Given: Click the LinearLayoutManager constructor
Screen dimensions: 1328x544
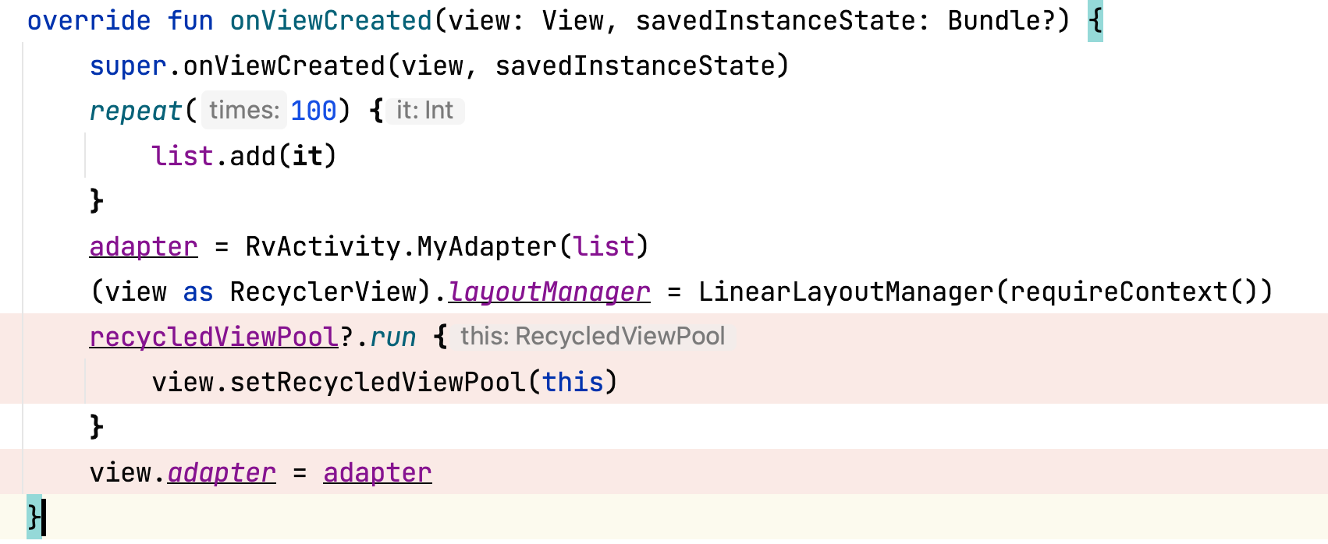Looking at the screenshot, I should click(845, 292).
